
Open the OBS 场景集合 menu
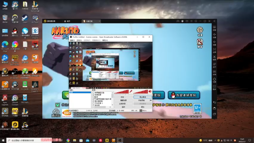[96, 40]
